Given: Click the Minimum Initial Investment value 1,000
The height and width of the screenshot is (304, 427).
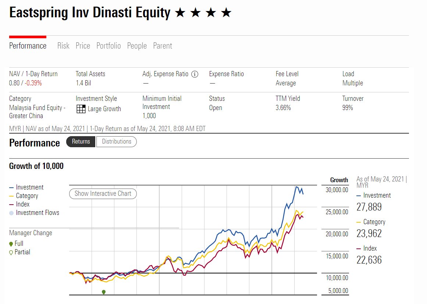Looking at the screenshot, I should tap(149, 116).
